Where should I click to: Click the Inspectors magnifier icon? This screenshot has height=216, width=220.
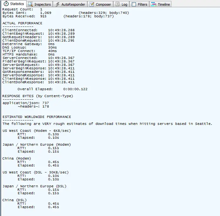pos(30,4)
